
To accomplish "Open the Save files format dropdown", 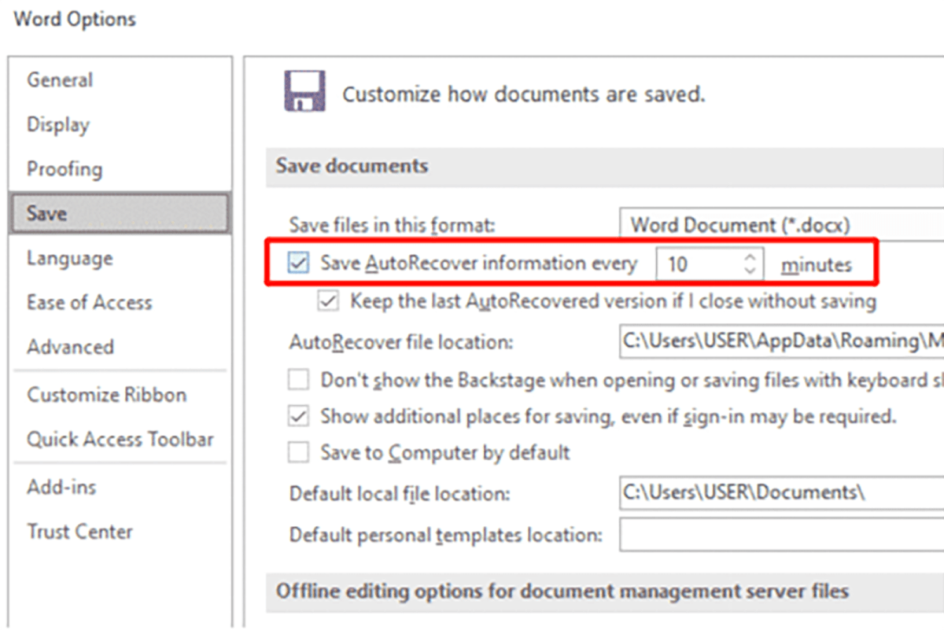I will [x=780, y=225].
